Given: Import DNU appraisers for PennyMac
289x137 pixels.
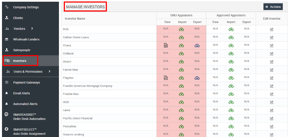Looking at the screenshot, I should click(x=181, y=127).
